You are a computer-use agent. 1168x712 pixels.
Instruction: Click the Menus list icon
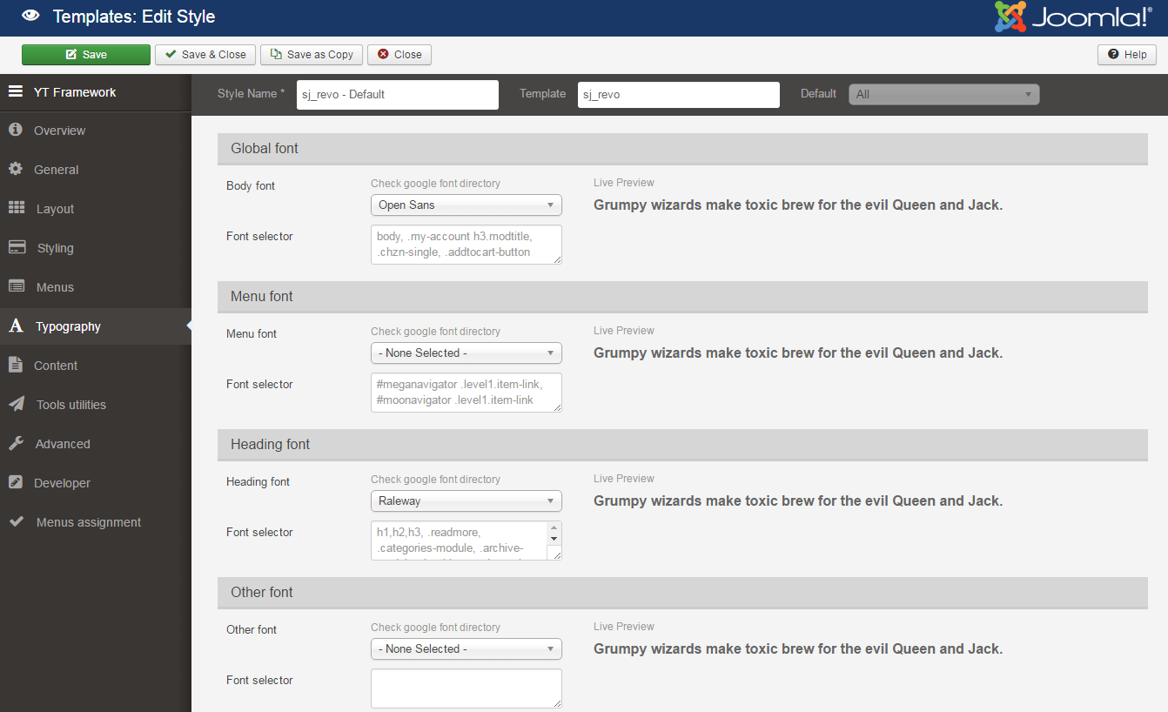click(x=17, y=286)
